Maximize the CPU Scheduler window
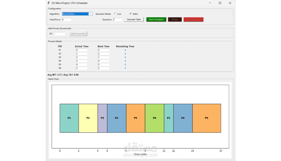Image resolution: width=281 pixels, height=161 pixels. click(x=220, y=3)
